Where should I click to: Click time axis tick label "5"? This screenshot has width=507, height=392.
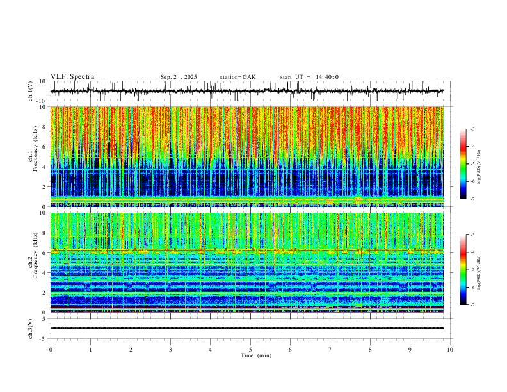(250, 350)
